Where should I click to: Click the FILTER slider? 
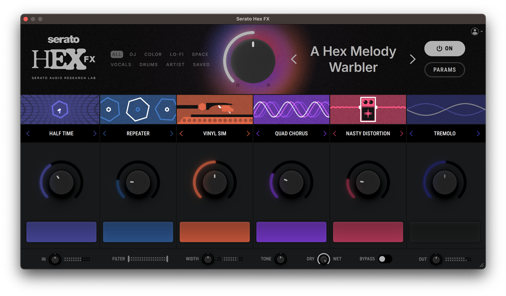148,259
